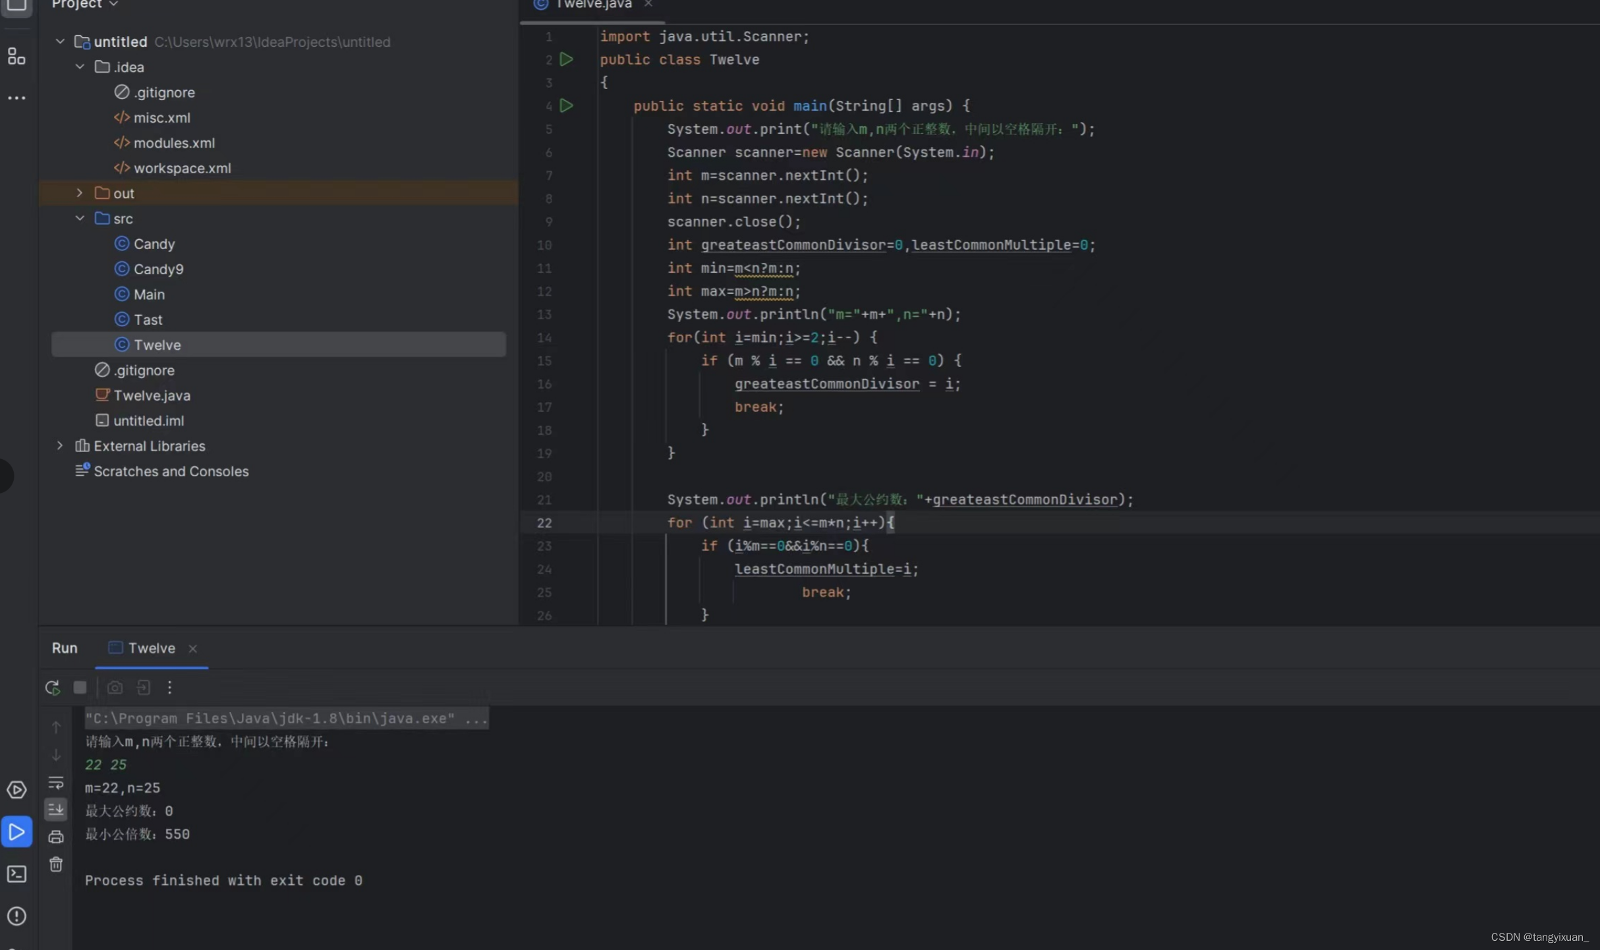
Task: Click run gutter icon beside main method
Action: tap(566, 105)
